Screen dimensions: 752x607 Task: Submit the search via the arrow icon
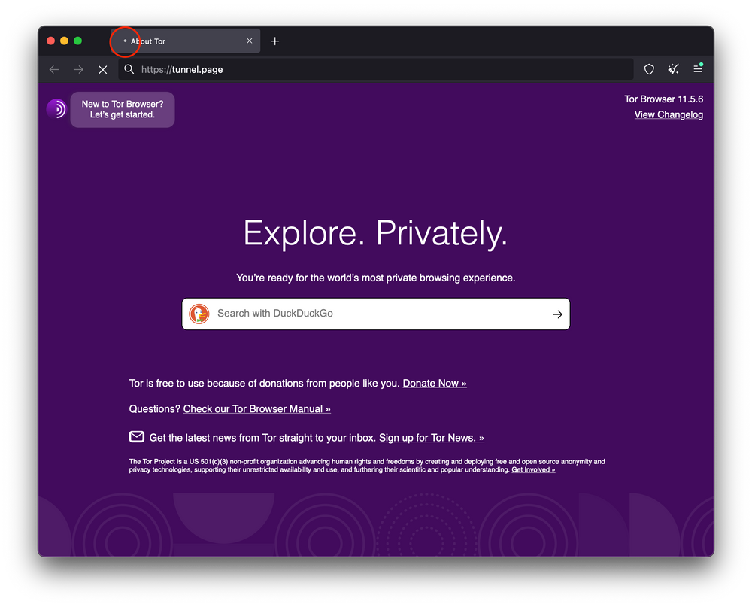point(557,314)
